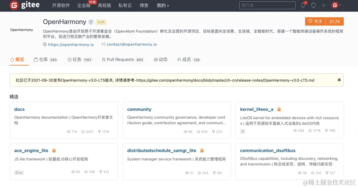Viewport: 358px width, 188px height.
Task: Focus the 搜开源 search box
Action: [268, 5]
